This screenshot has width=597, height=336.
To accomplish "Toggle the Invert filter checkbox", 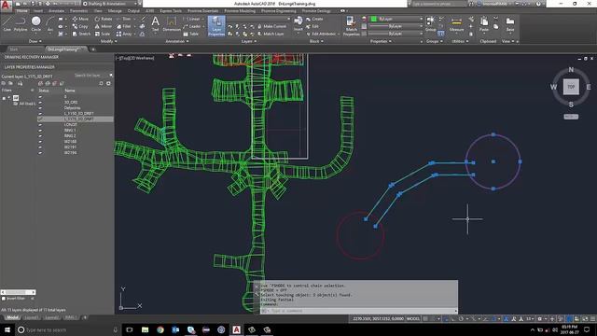I will (x=4, y=299).
